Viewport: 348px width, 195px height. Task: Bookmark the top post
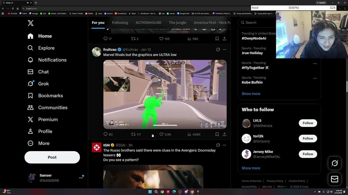[217, 39]
